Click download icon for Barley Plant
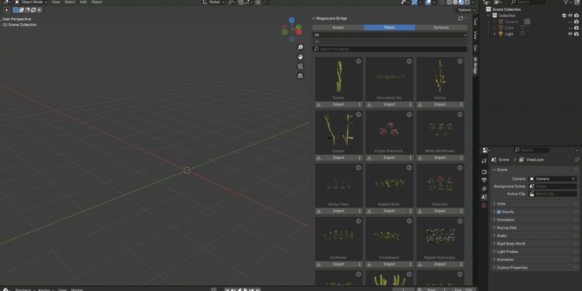The height and width of the screenshot is (291, 582). pos(319,211)
